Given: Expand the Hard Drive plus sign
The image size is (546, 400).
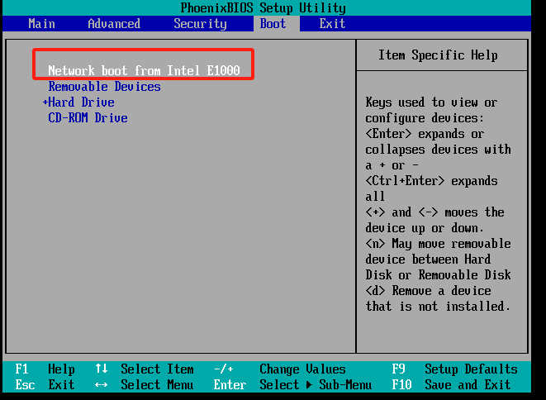Looking at the screenshot, I should point(45,102).
